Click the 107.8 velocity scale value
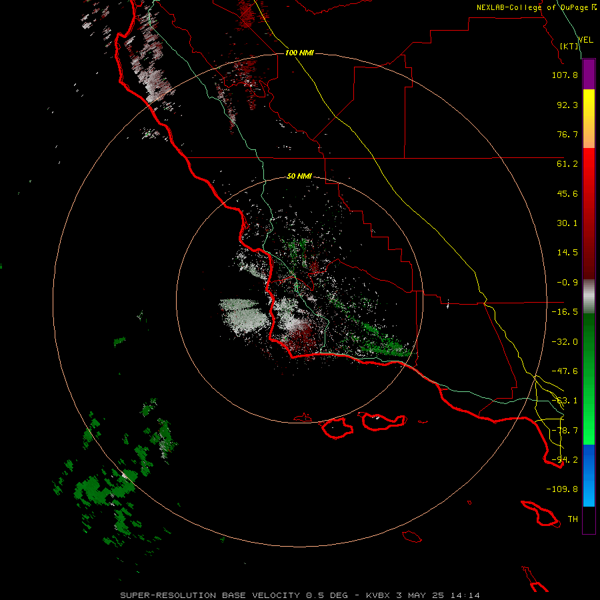Screen dimensions: 600x600 (x=565, y=75)
